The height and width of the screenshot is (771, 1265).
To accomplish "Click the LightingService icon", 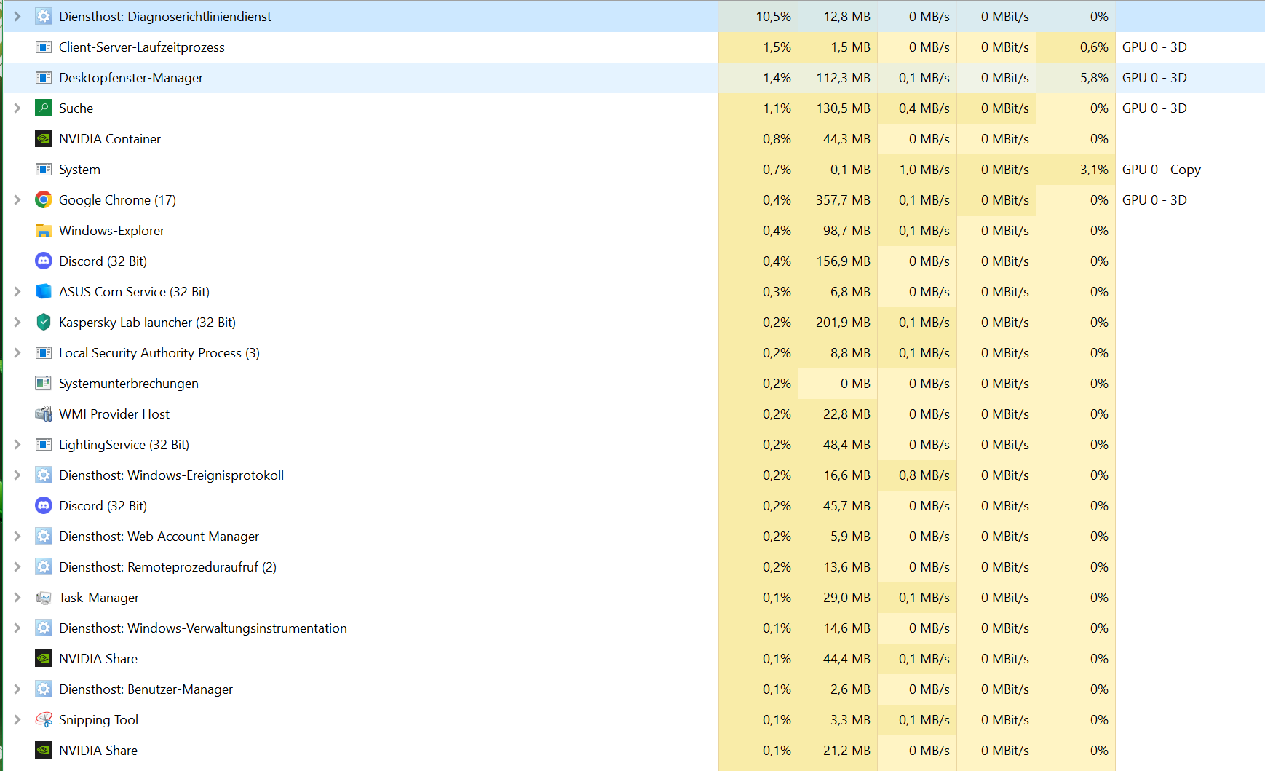I will tap(44, 444).
